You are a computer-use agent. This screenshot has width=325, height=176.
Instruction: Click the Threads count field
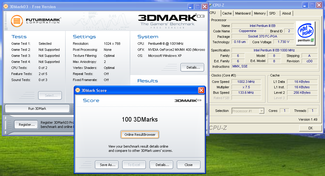point(313,111)
